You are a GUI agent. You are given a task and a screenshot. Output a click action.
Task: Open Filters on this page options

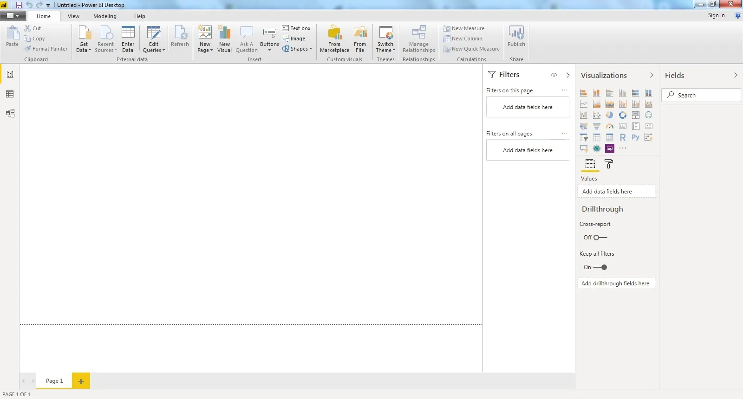565,90
